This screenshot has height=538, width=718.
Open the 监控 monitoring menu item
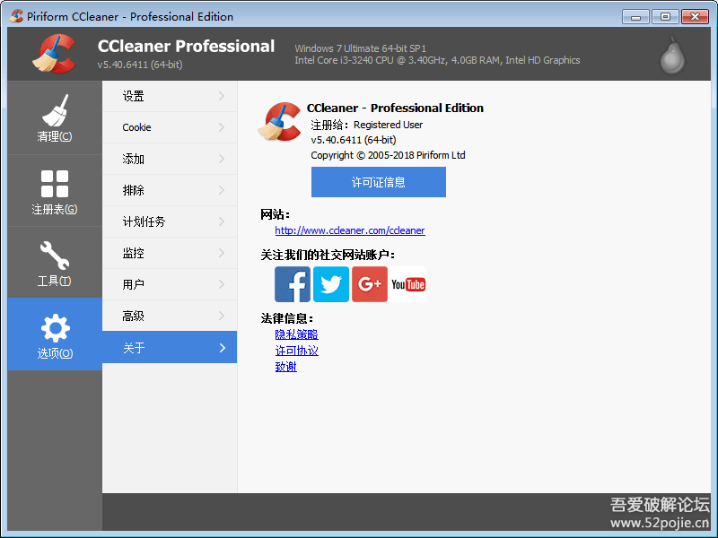170,253
